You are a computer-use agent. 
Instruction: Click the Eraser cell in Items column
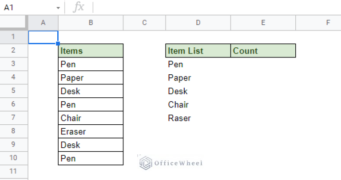[x=91, y=131]
